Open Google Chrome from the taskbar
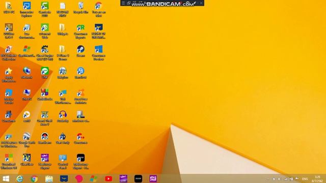This screenshot has height=183, width=326. tap(34, 178)
